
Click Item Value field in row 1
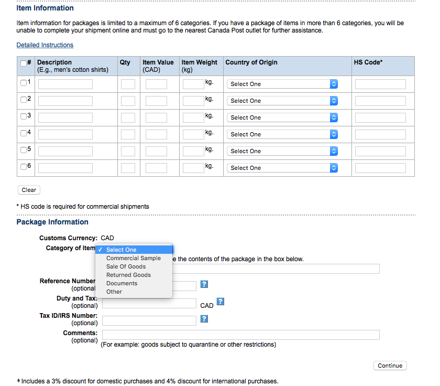156,84
